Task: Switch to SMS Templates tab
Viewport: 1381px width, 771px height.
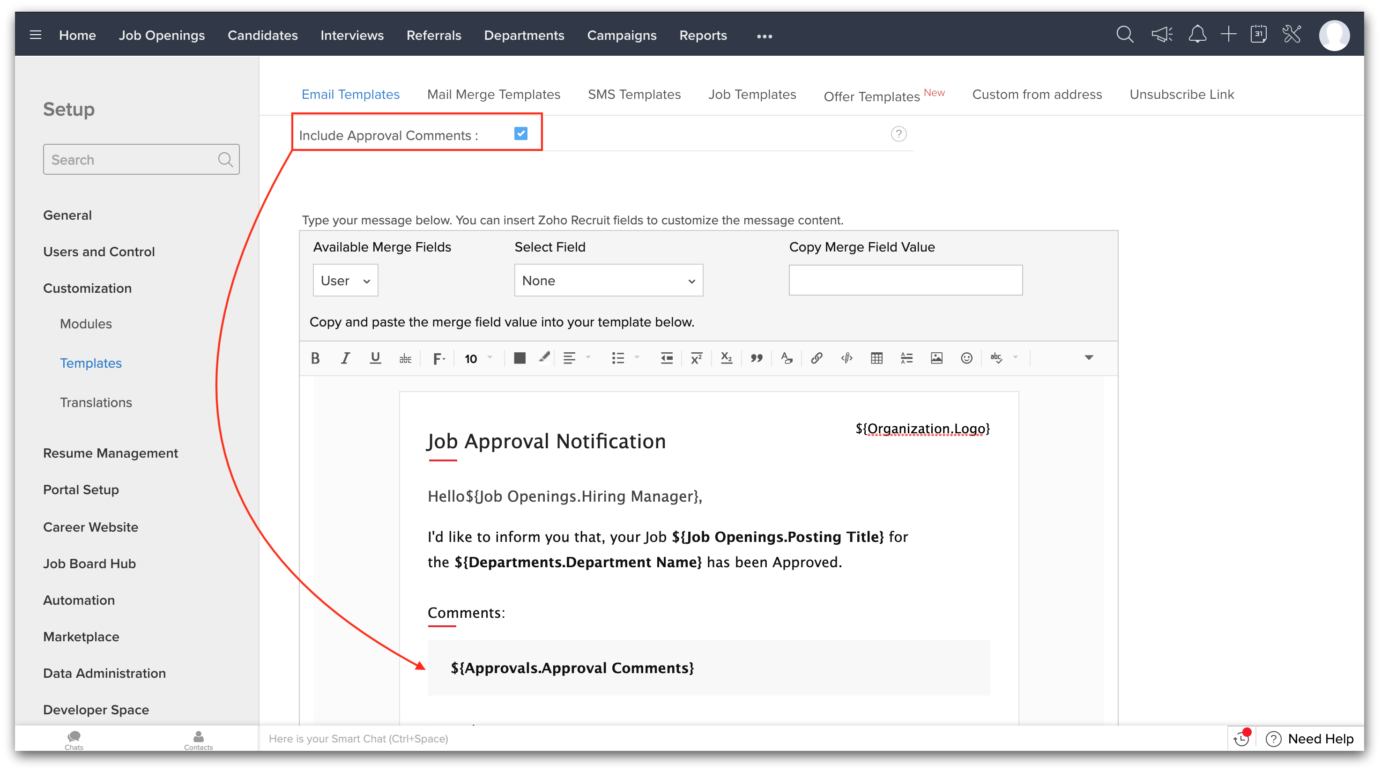Action: [x=634, y=94]
